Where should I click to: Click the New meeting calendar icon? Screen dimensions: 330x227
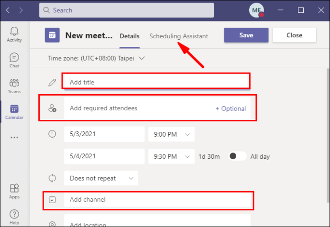point(52,35)
